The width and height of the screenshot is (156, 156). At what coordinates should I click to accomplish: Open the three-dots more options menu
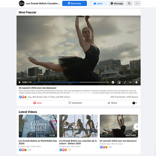[137, 3]
